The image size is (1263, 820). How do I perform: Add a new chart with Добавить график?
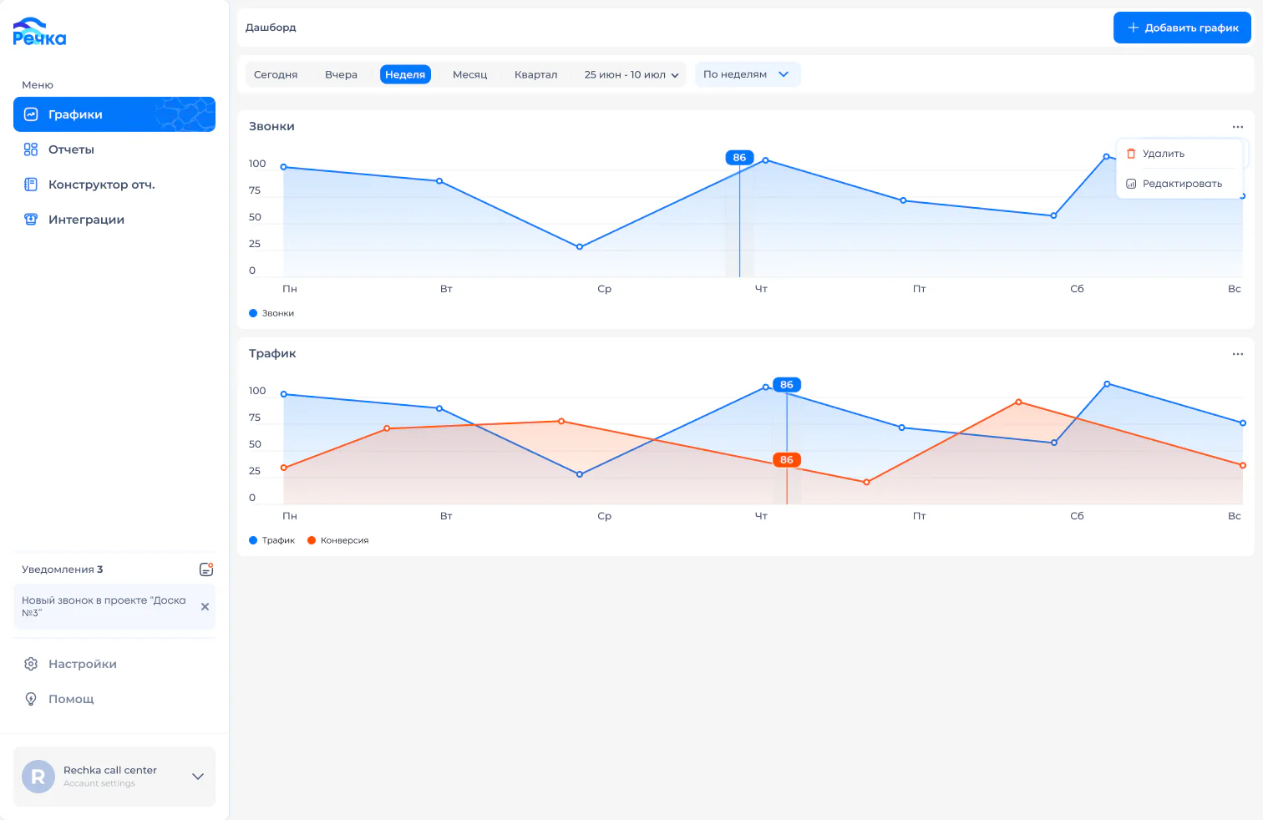click(x=1182, y=28)
